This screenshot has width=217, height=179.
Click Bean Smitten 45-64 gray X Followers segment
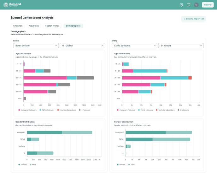click(52, 92)
